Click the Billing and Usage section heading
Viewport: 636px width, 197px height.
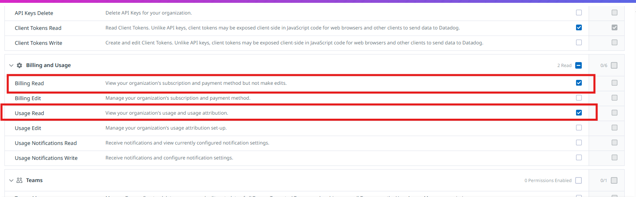(48, 65)
